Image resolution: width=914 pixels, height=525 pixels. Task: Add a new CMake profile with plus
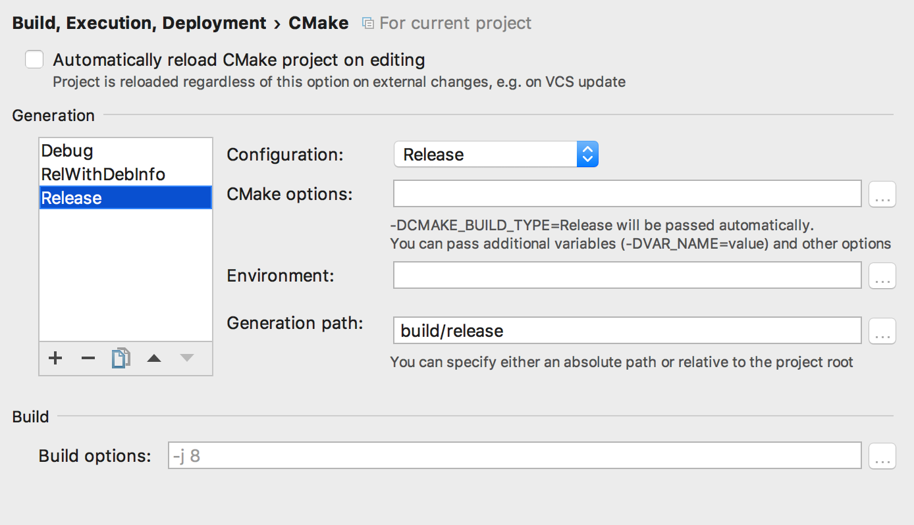pyautogui.click(x=56, y=358)
